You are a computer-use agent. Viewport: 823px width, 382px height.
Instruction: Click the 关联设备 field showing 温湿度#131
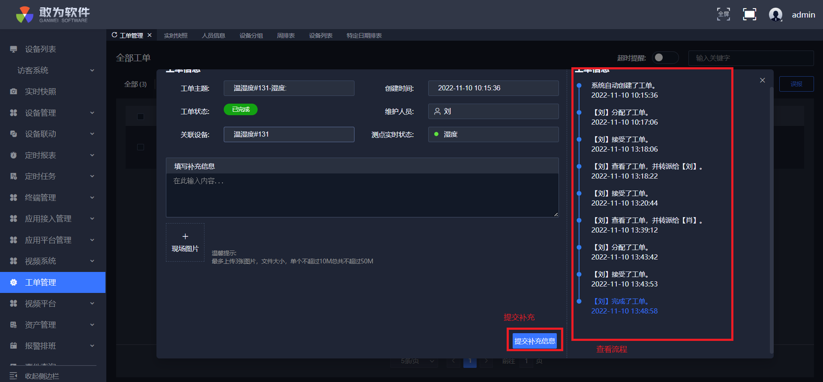(x=289, y=134)
